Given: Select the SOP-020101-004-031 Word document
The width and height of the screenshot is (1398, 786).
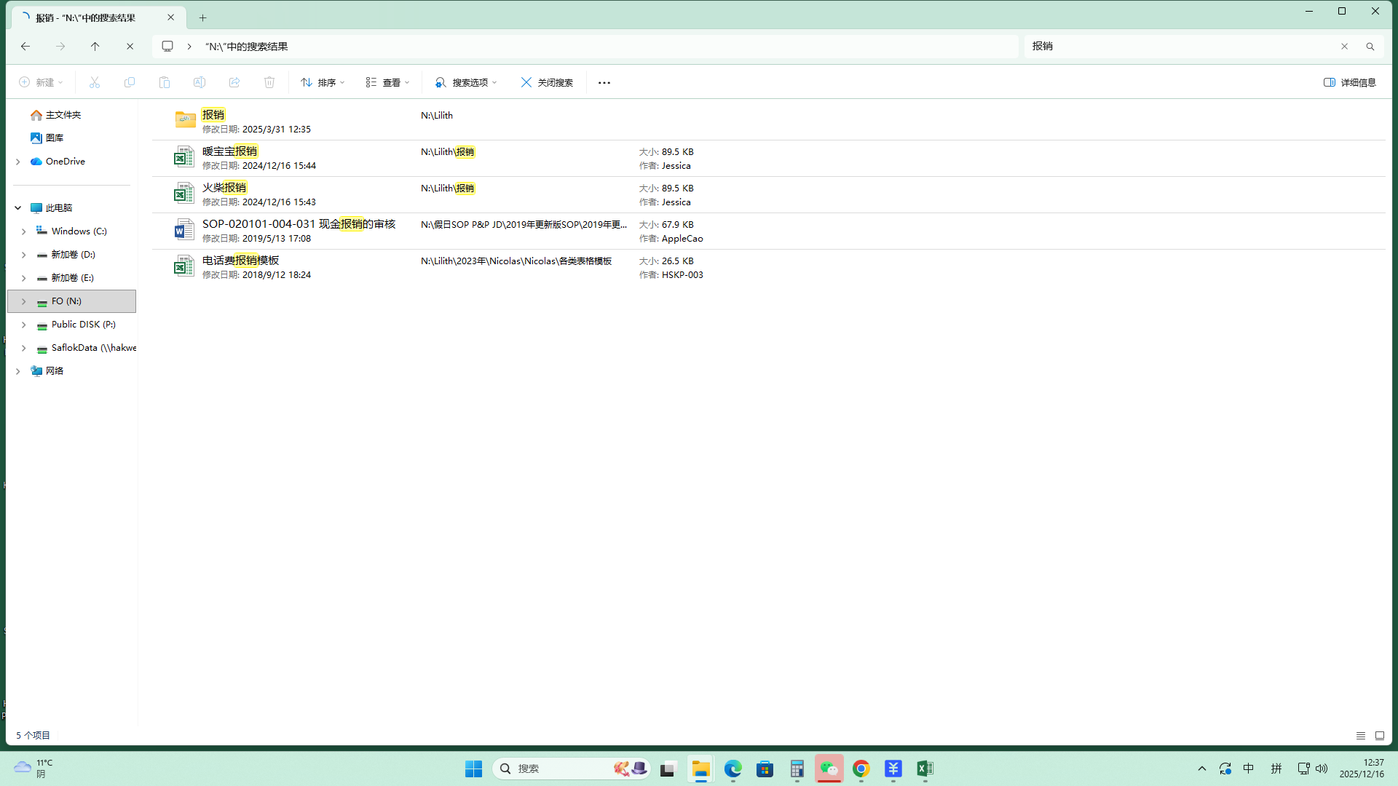Looking at the screenshot, I should (299, 224).
